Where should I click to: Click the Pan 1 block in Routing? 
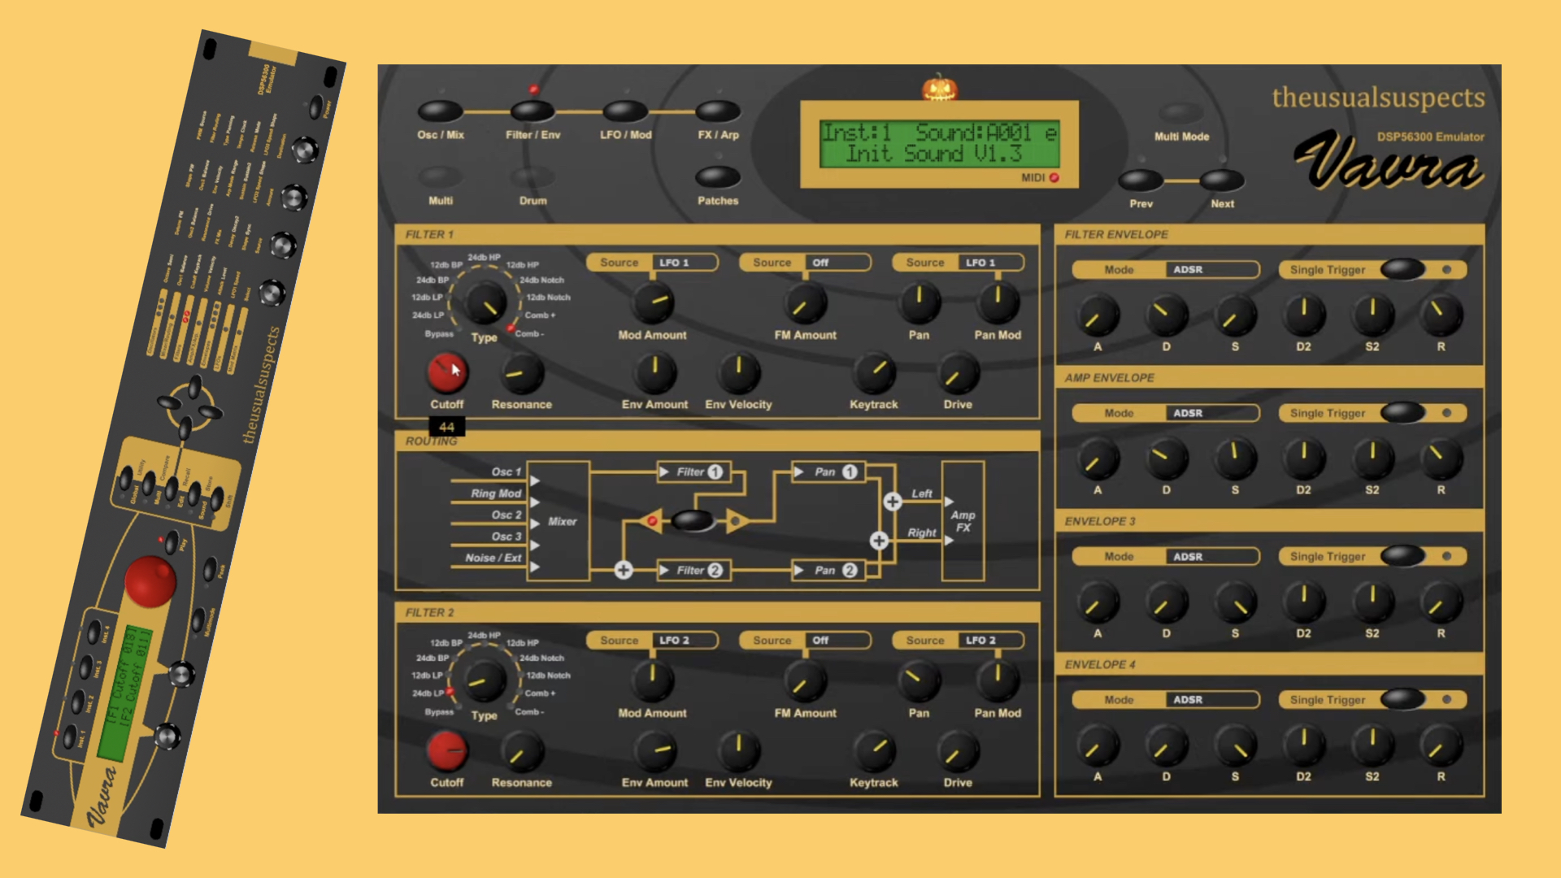point(829,472)
